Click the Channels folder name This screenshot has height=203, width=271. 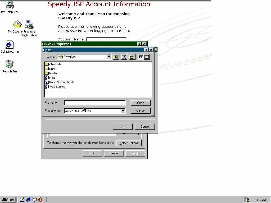(55, 64)
